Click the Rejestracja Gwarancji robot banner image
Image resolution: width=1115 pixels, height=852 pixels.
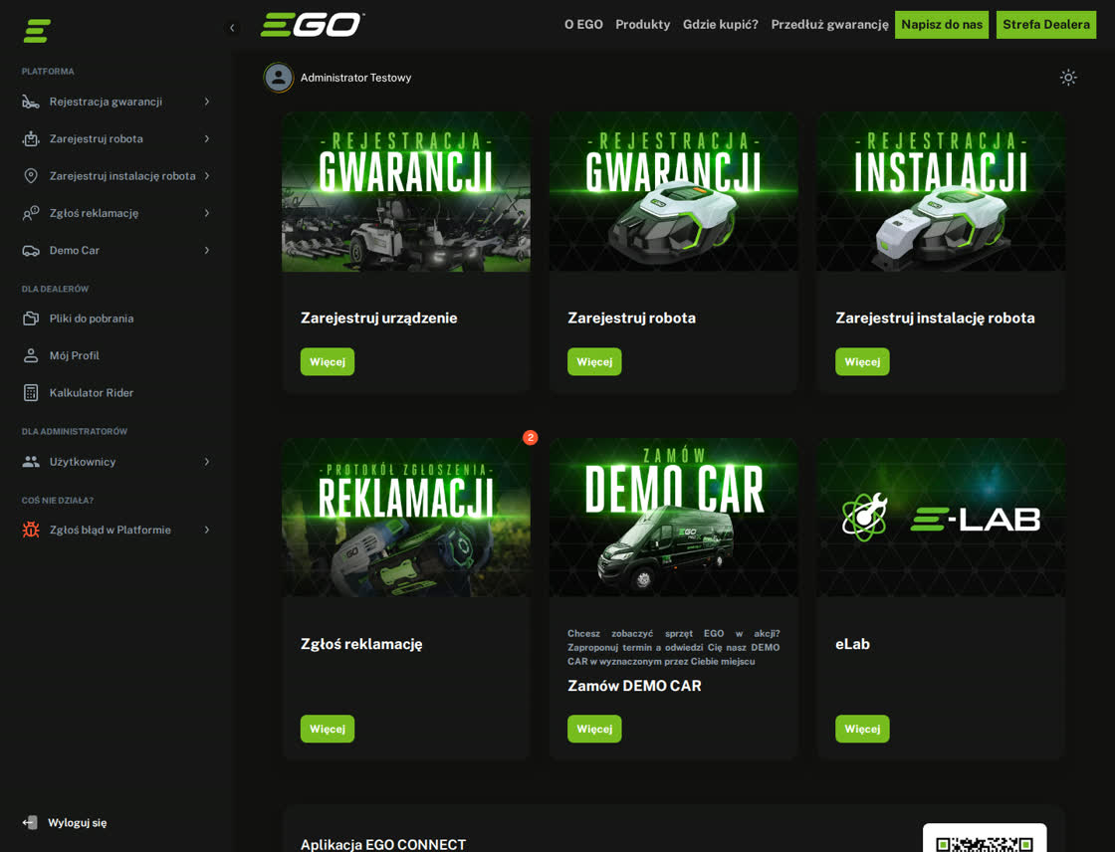point(673,192)
